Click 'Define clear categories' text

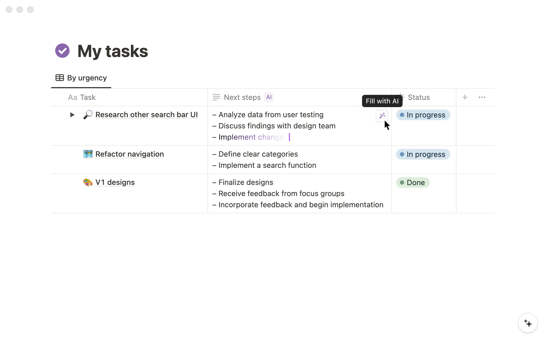(258, 154)
